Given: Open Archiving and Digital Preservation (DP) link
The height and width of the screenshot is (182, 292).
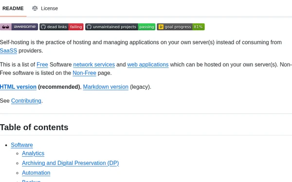Looking at the screenshot, I should pos(71,163).
